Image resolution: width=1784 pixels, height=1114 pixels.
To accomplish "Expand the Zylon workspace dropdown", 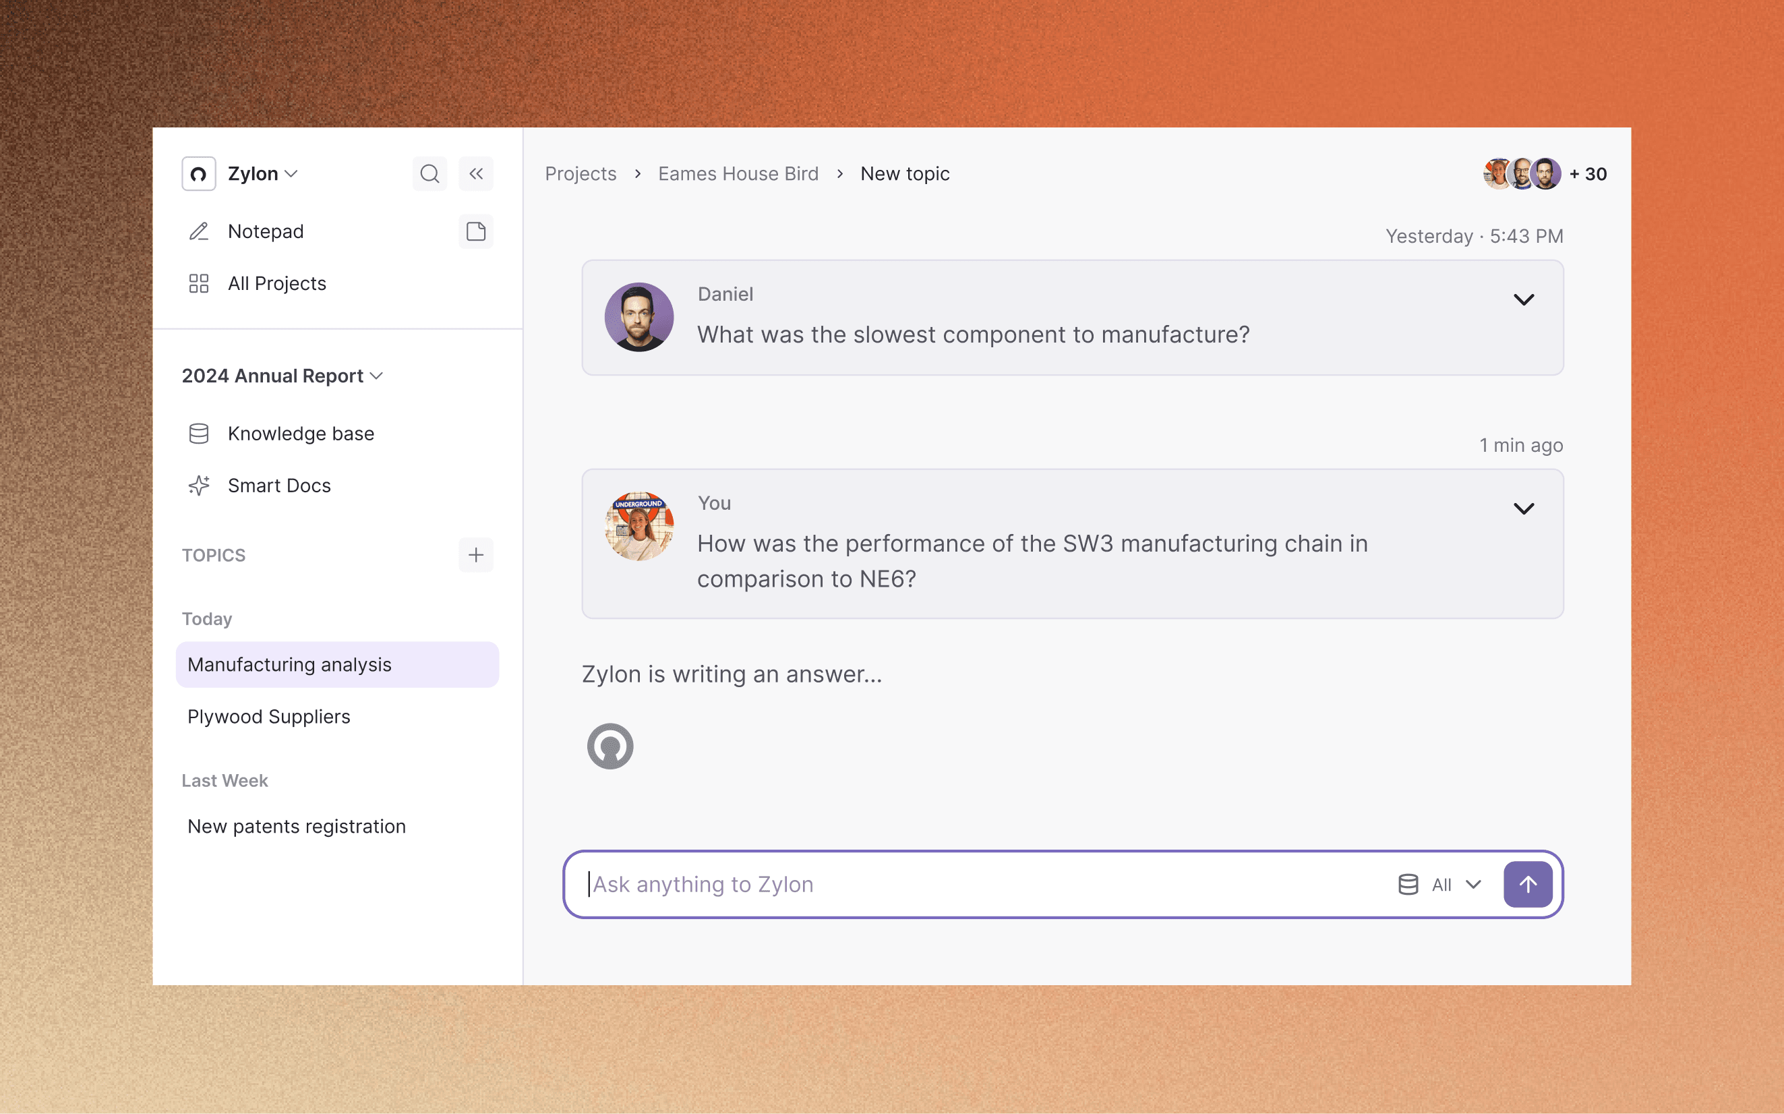I will (x=263, y=174).
